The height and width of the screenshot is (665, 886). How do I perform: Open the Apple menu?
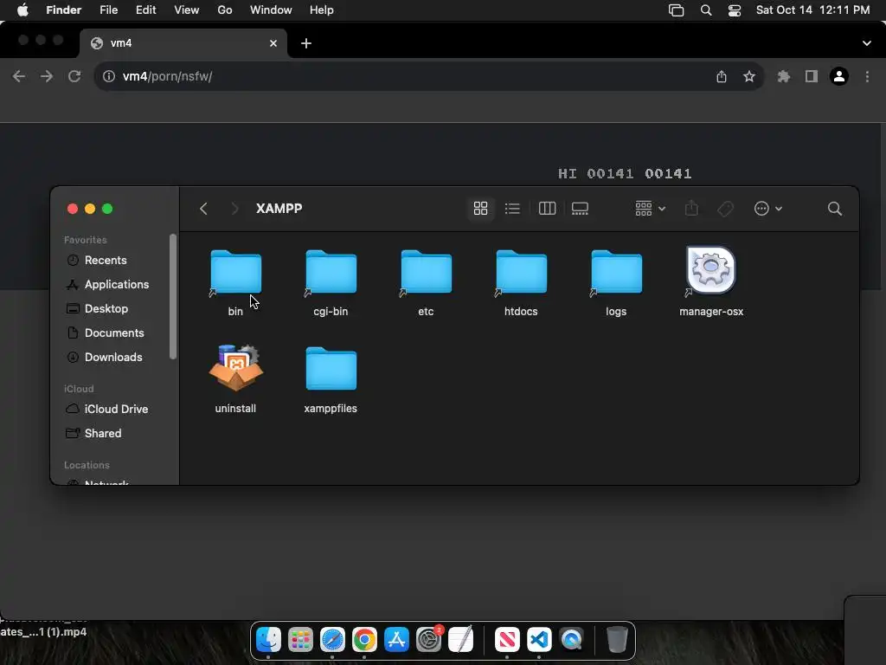pyautogui.click(x=22, y=10)
